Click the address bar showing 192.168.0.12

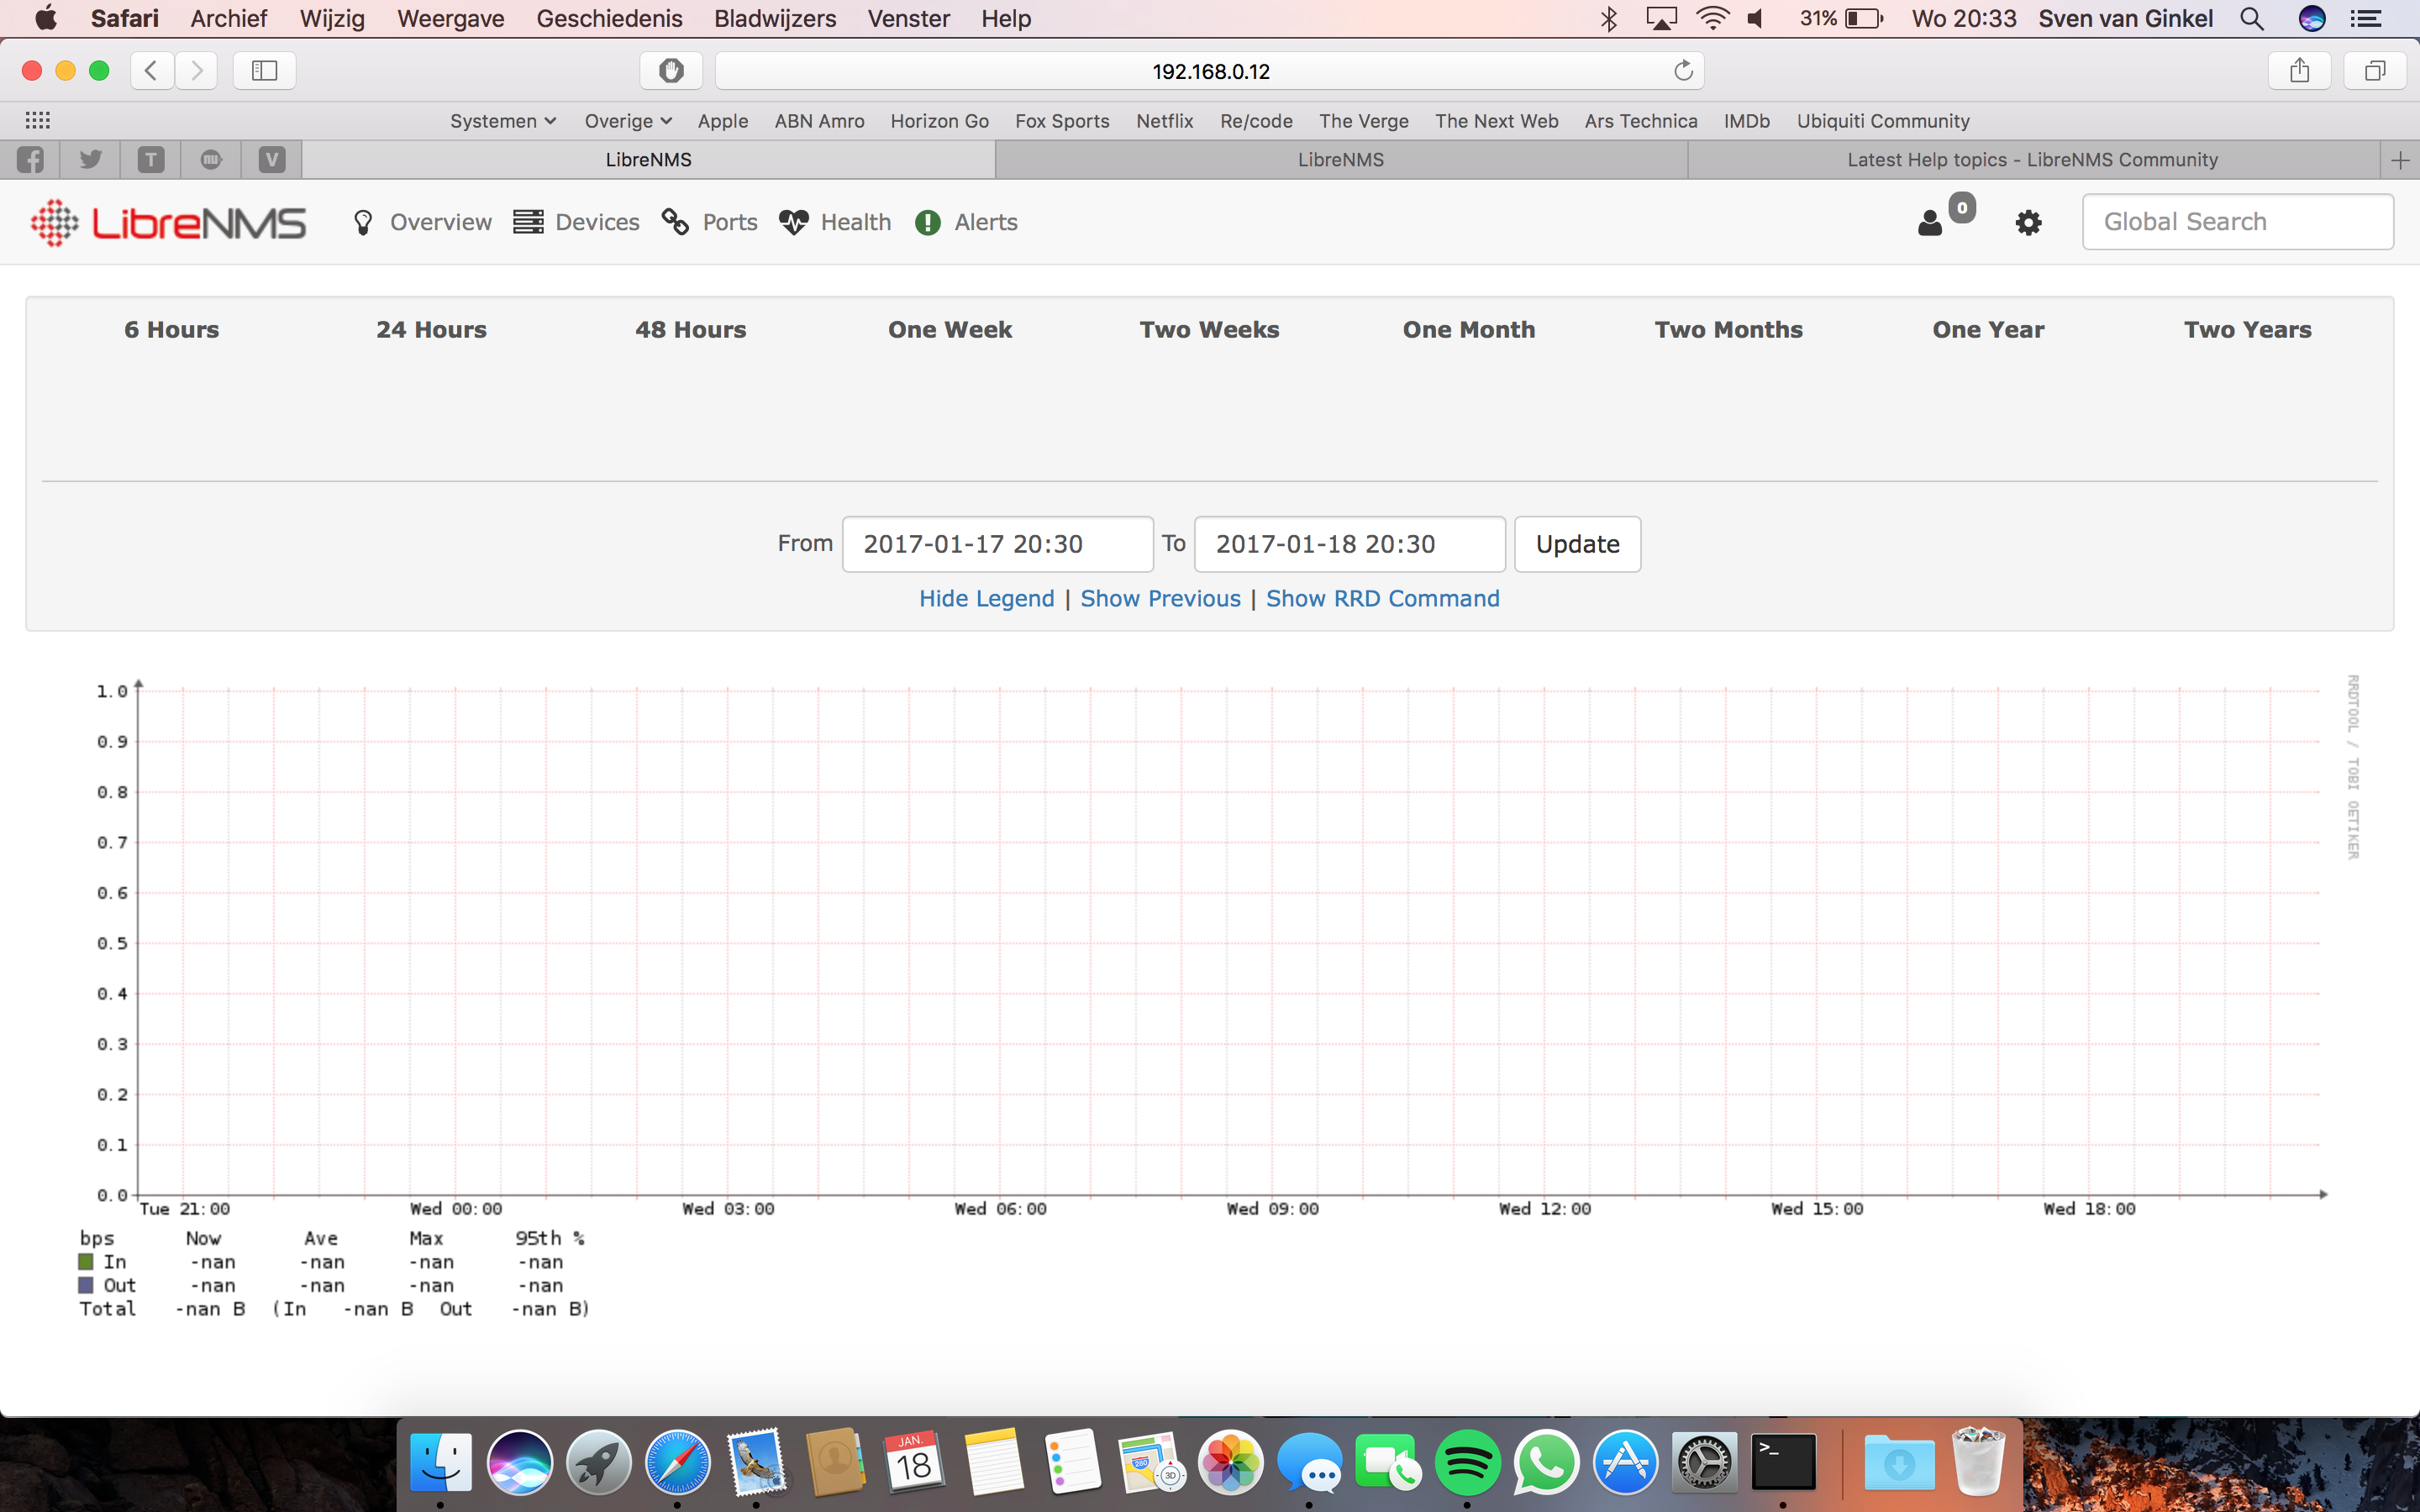tap(1210, 70)
